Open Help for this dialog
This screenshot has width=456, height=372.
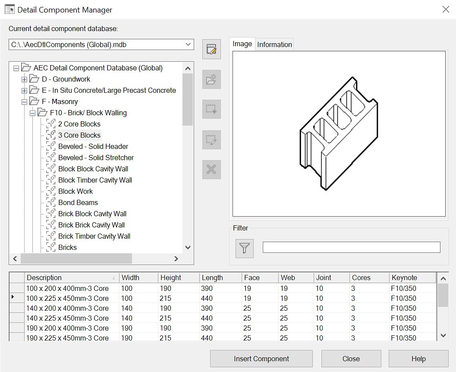click(418, 359)
